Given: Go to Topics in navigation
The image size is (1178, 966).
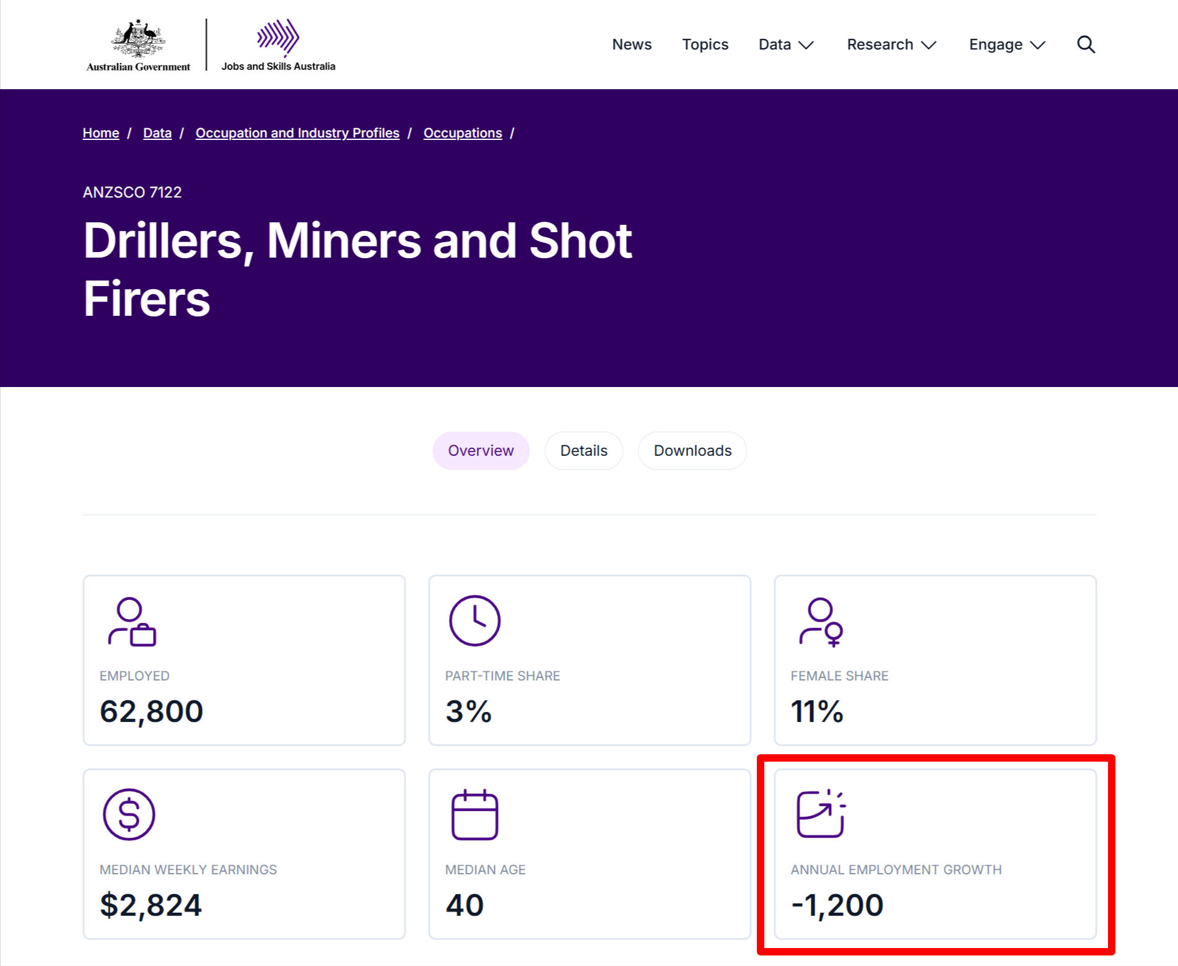Looking at the screenshot, I should click(705, 45).
